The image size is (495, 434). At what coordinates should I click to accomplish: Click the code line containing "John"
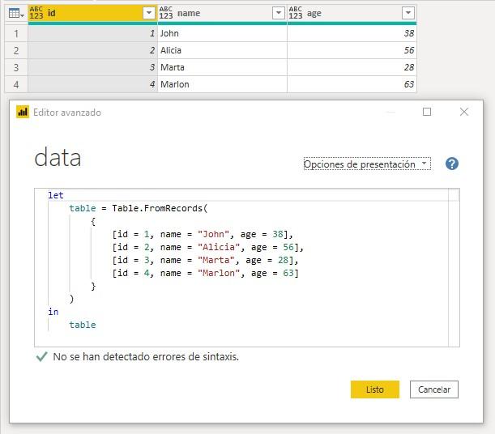pos(203,234)
